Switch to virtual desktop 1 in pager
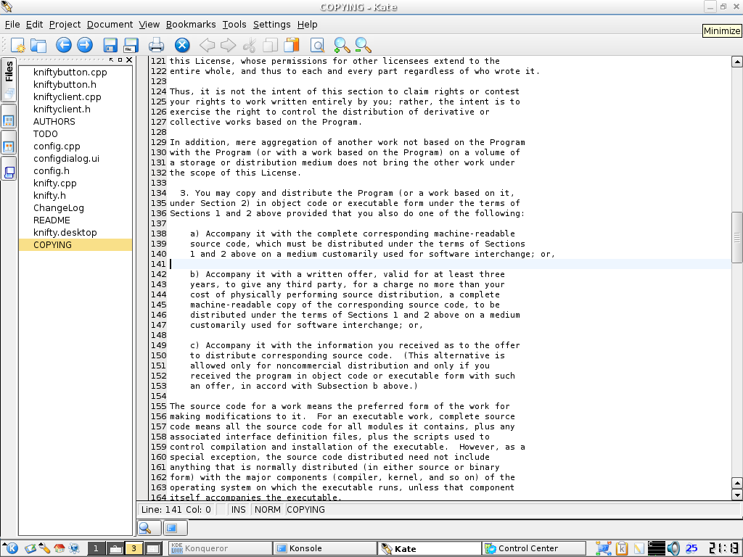This screenshot has width=743, height=557. point(97,548)
